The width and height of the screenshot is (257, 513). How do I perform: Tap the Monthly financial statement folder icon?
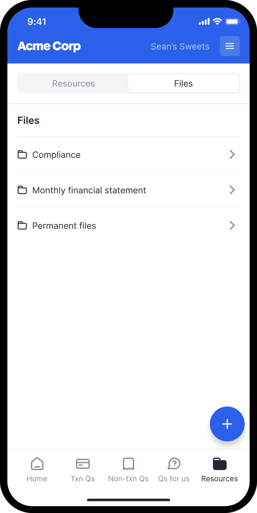click(22, 190)
